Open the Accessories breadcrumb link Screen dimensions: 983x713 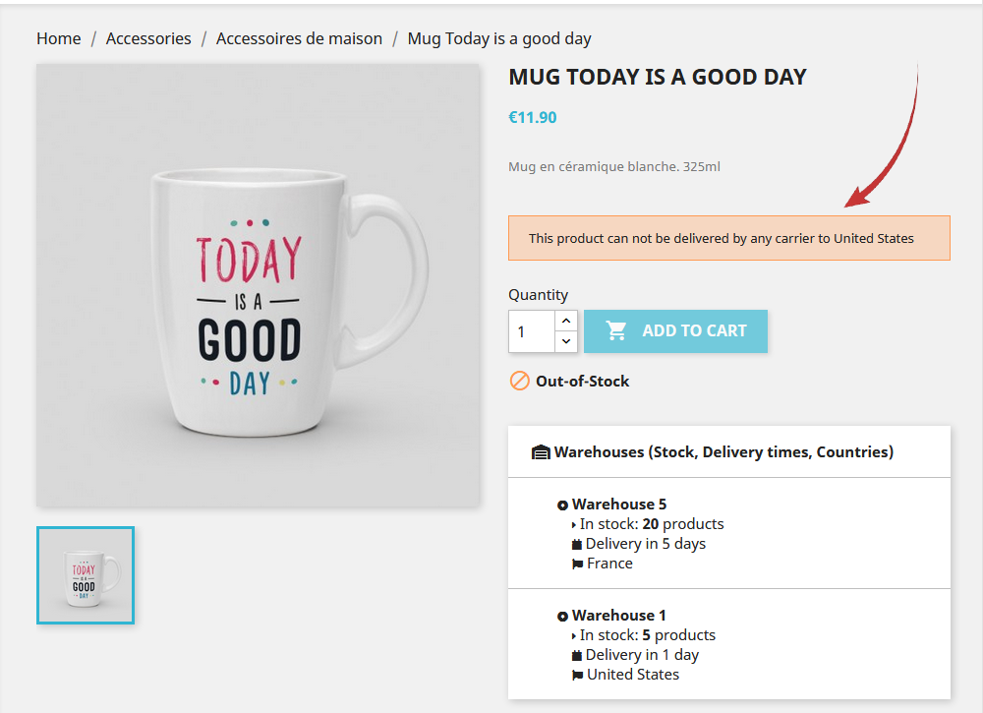[x=148, y=39]
